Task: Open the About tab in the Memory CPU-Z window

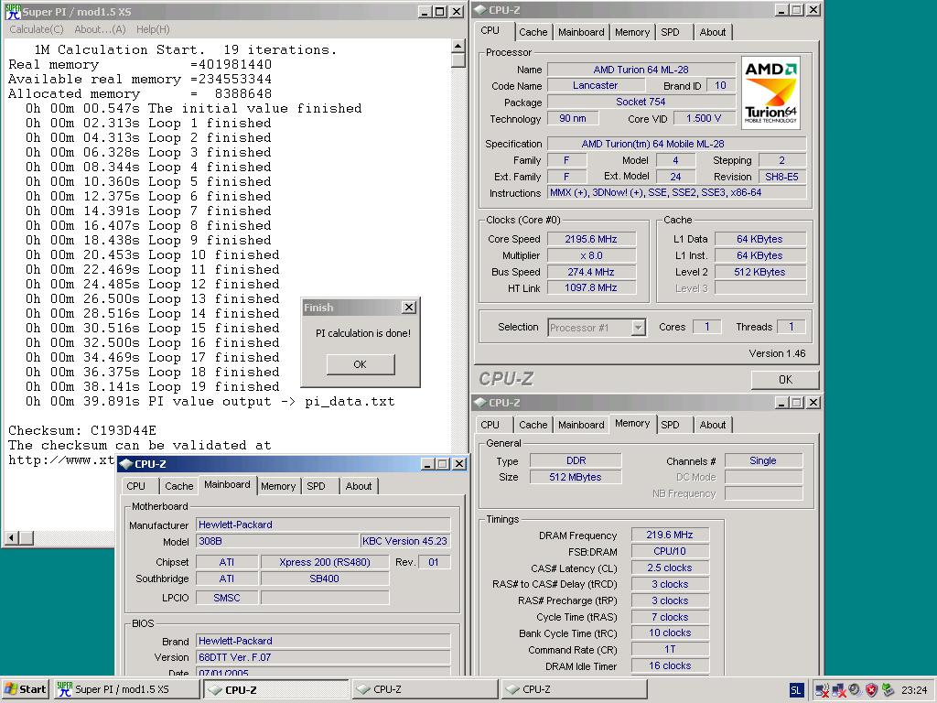Action: tap(713, 425)
